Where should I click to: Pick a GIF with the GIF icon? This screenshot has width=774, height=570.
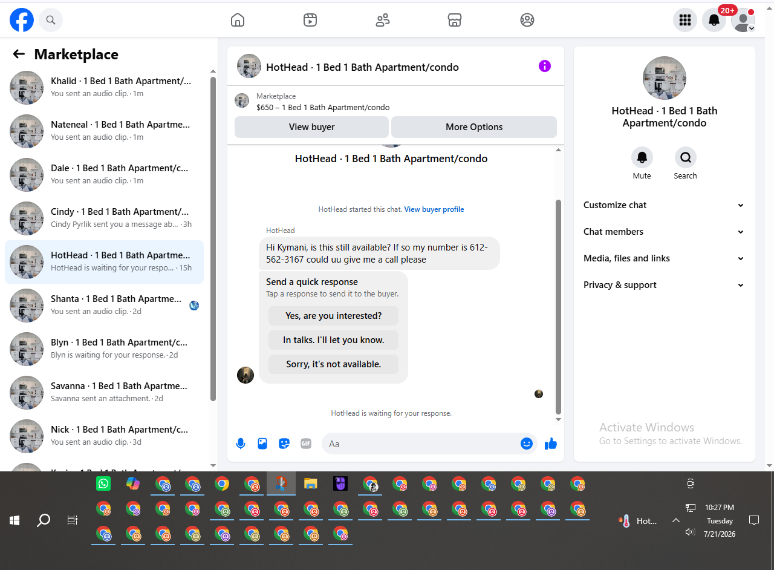[x=306, y=444]
